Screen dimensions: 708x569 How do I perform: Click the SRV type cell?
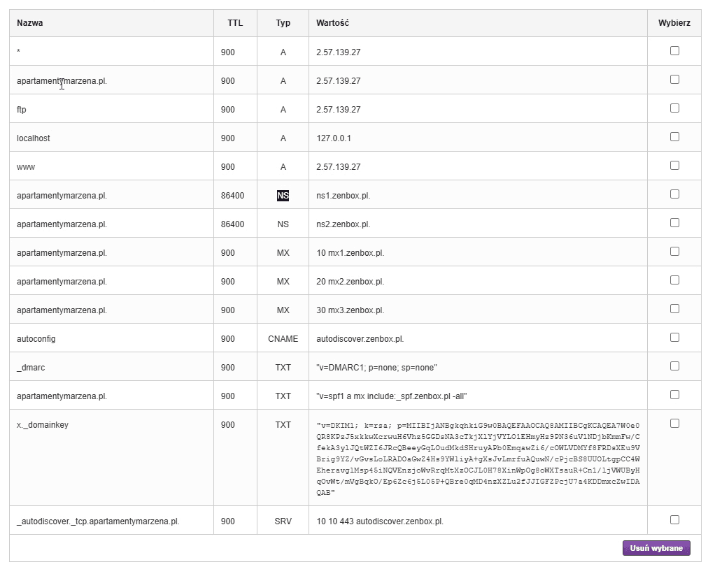(283, 521)
